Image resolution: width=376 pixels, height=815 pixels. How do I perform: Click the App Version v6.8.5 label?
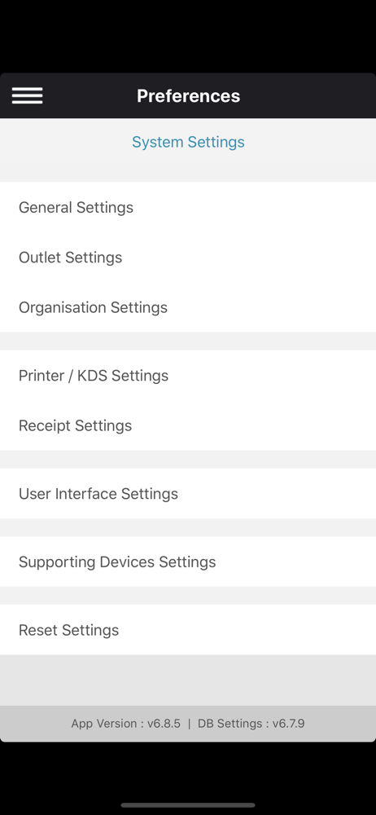[125, 724]
